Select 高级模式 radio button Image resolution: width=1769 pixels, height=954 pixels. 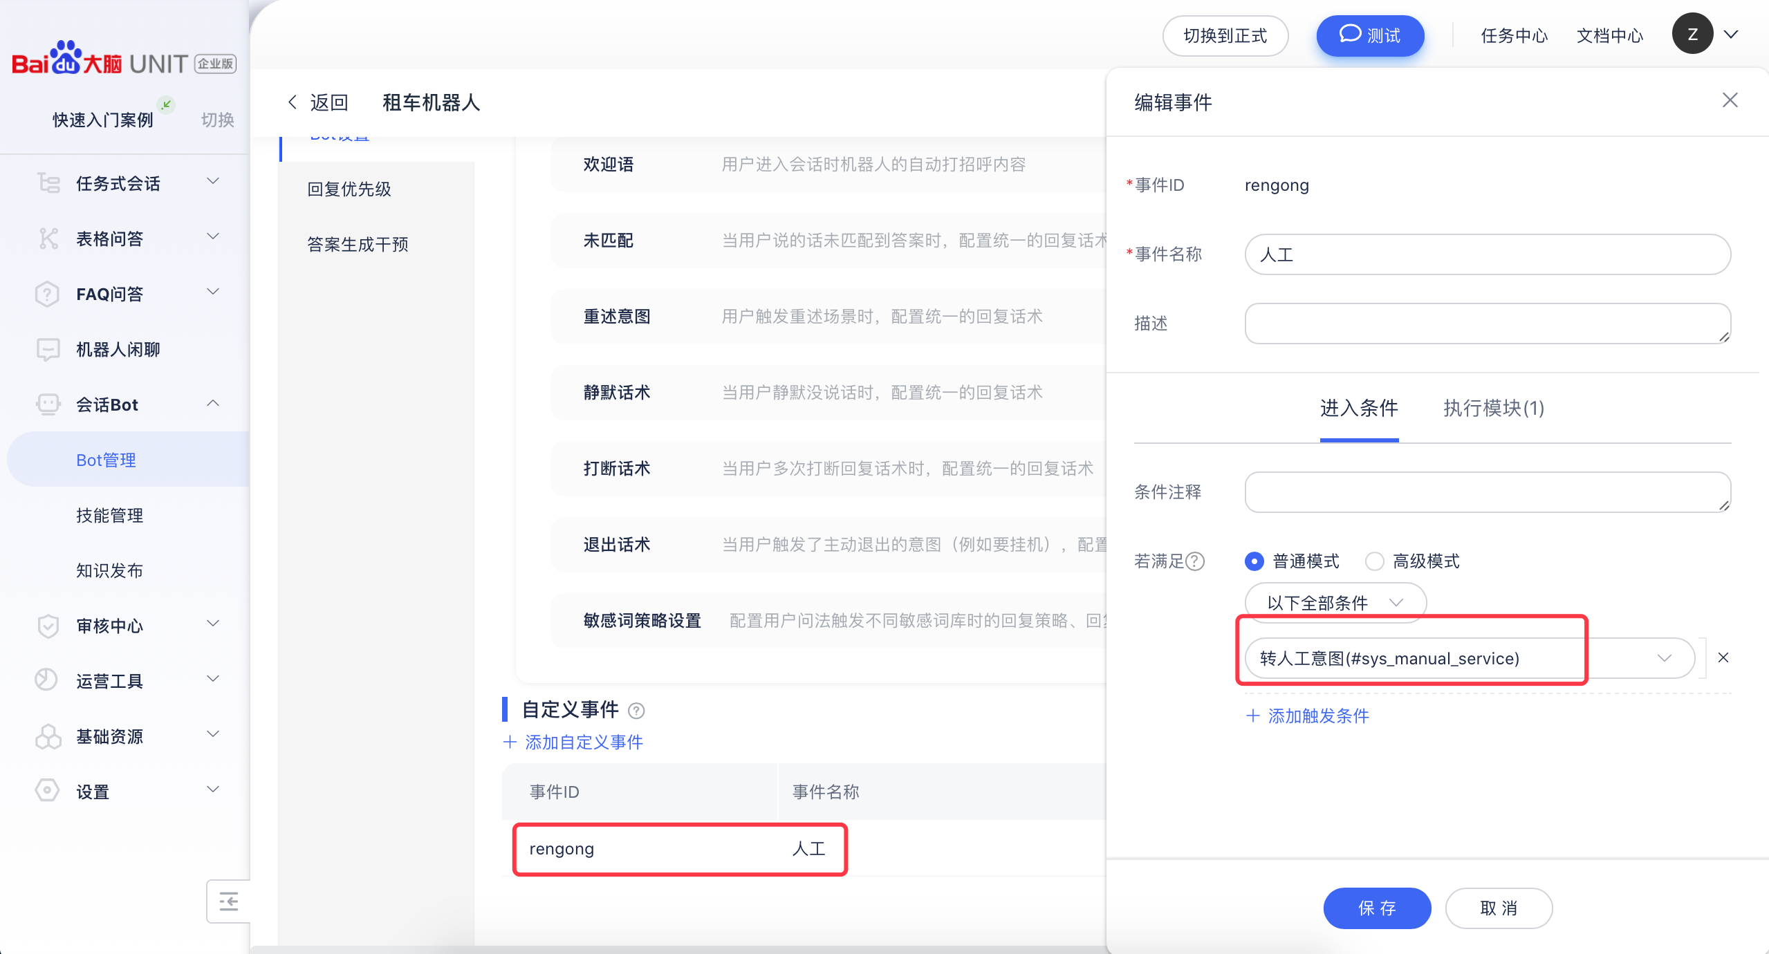(x=1374, y=561)
